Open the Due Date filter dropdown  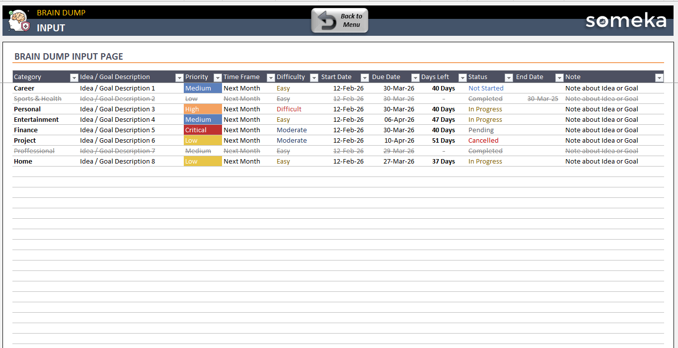415,78
